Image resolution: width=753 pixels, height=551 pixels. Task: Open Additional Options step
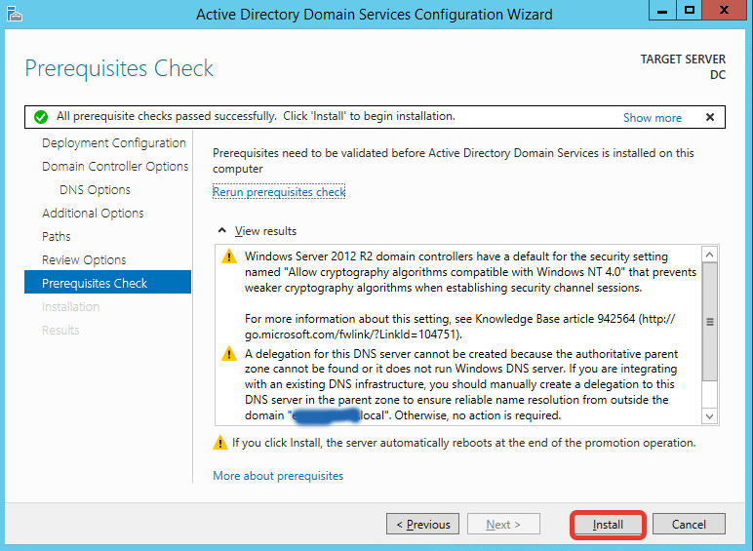93,213
